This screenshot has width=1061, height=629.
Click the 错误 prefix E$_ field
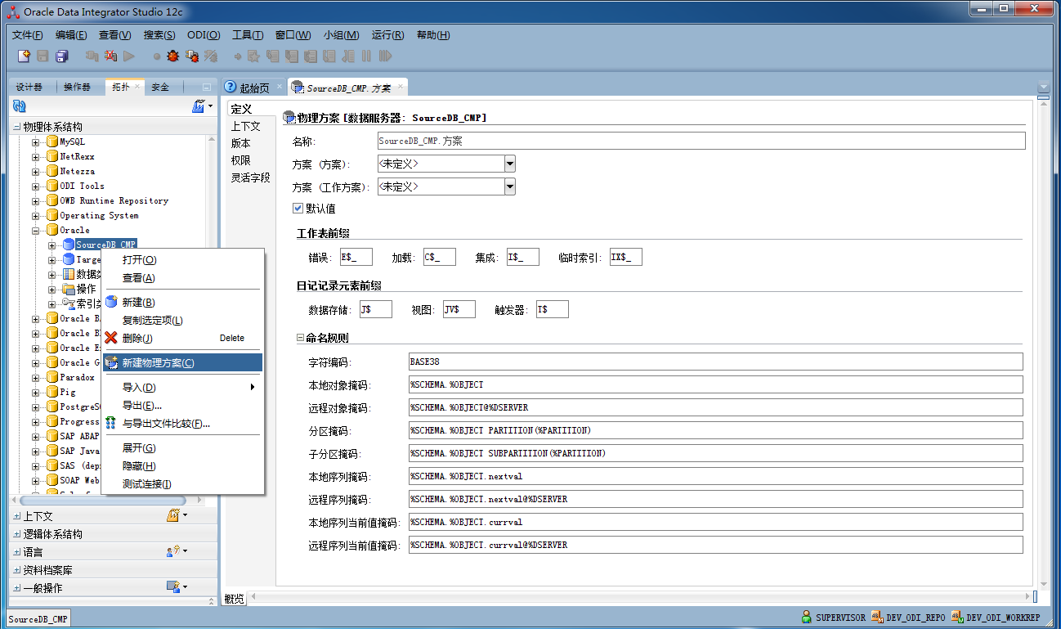356,258
